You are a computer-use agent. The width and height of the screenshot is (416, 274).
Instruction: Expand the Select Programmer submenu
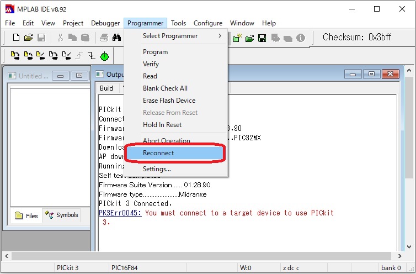176,36
